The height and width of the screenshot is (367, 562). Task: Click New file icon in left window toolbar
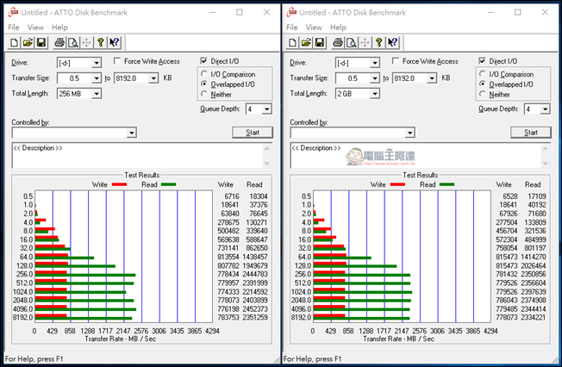(14, 43)
